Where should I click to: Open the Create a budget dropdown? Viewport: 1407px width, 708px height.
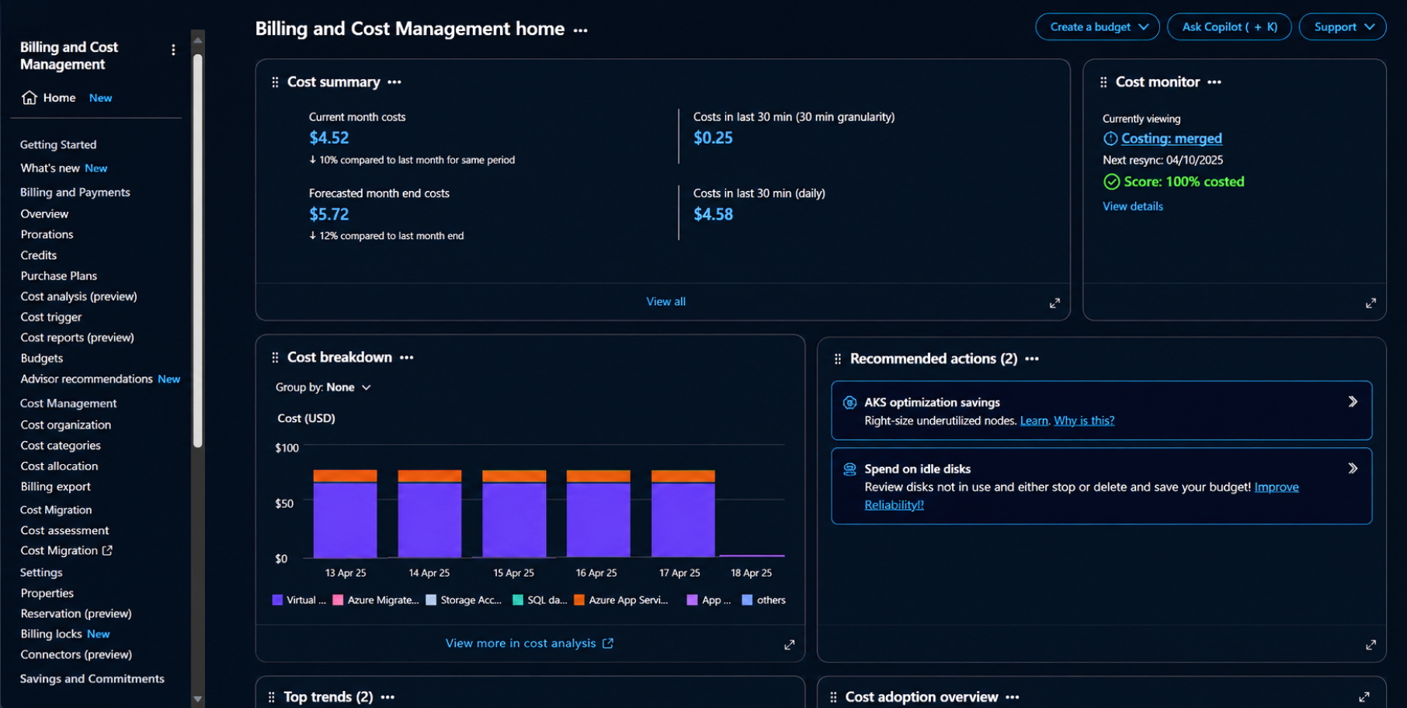[1097, 26]
